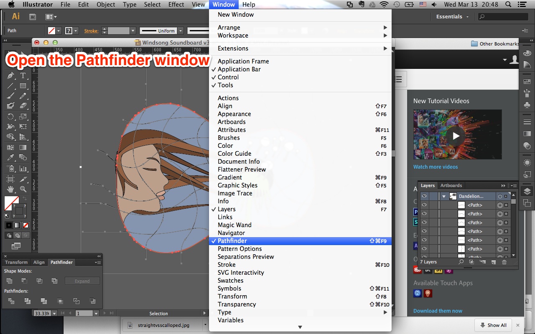Screen dimensions: 535x334
Task: Click Exclude shape mode icon
Action: (x=54, y=281)
